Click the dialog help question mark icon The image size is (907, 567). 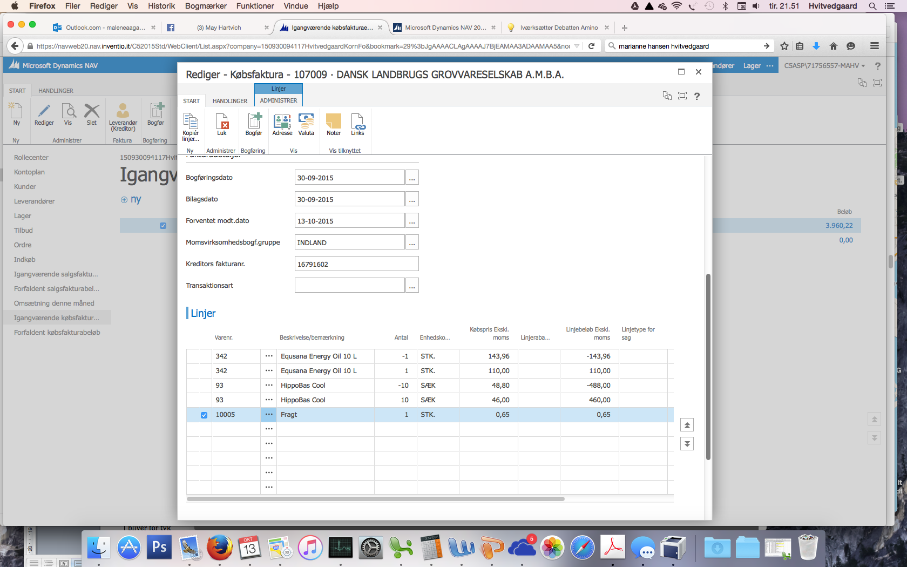point(697,96)
